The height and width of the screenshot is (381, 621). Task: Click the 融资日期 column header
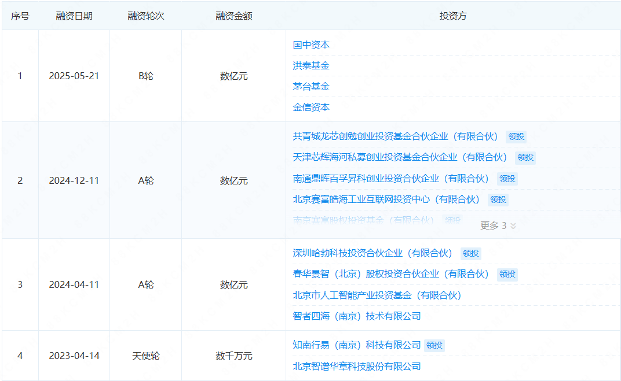[74, 16]
